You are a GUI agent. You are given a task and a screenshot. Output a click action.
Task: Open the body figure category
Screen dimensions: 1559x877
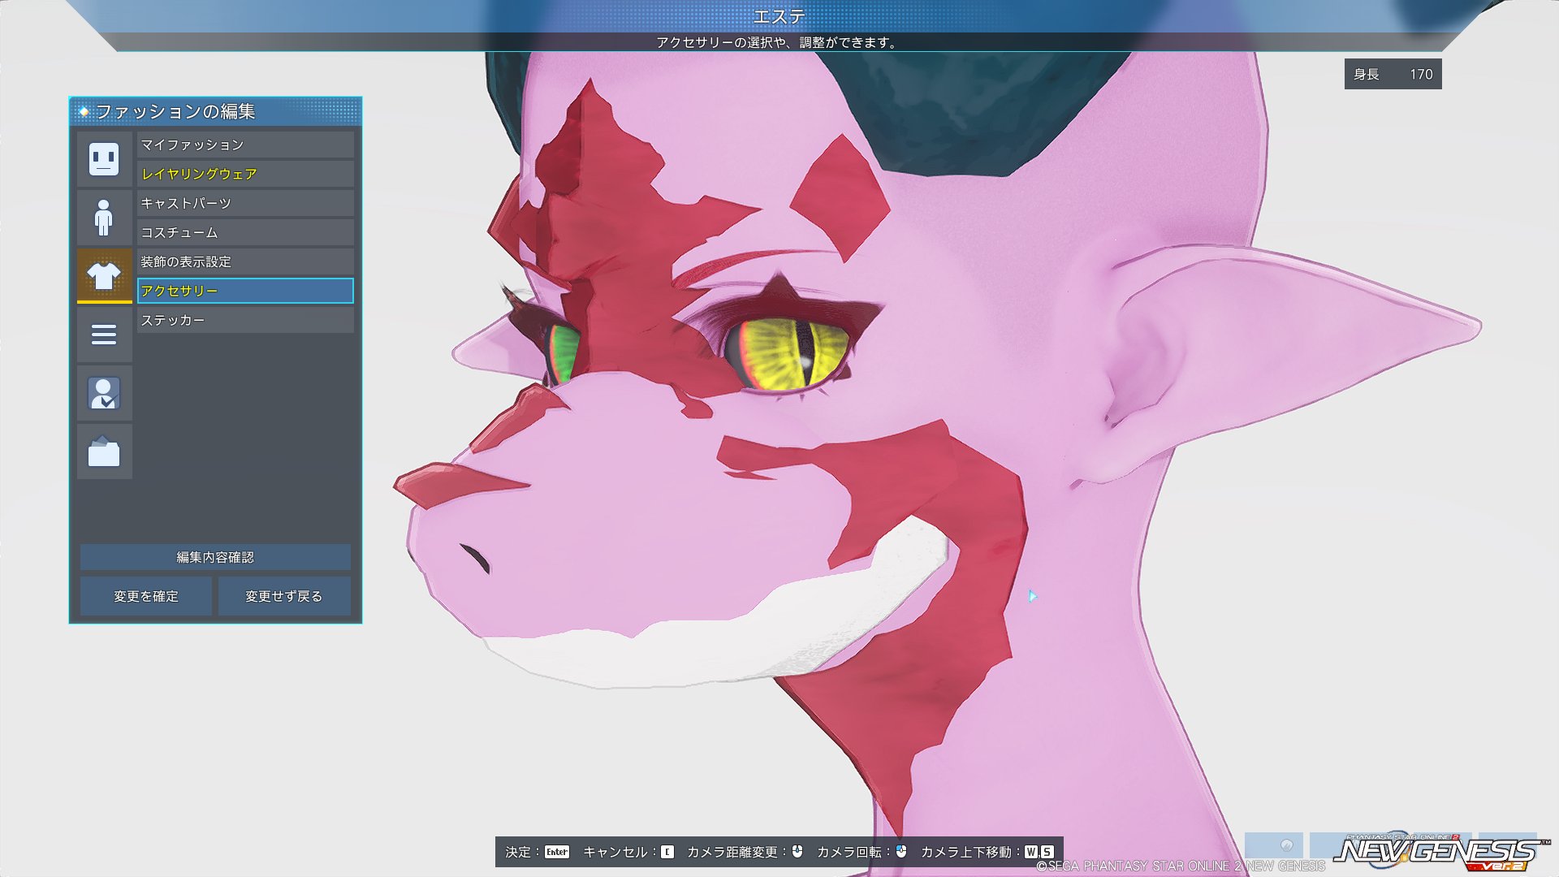coord(104,218)
